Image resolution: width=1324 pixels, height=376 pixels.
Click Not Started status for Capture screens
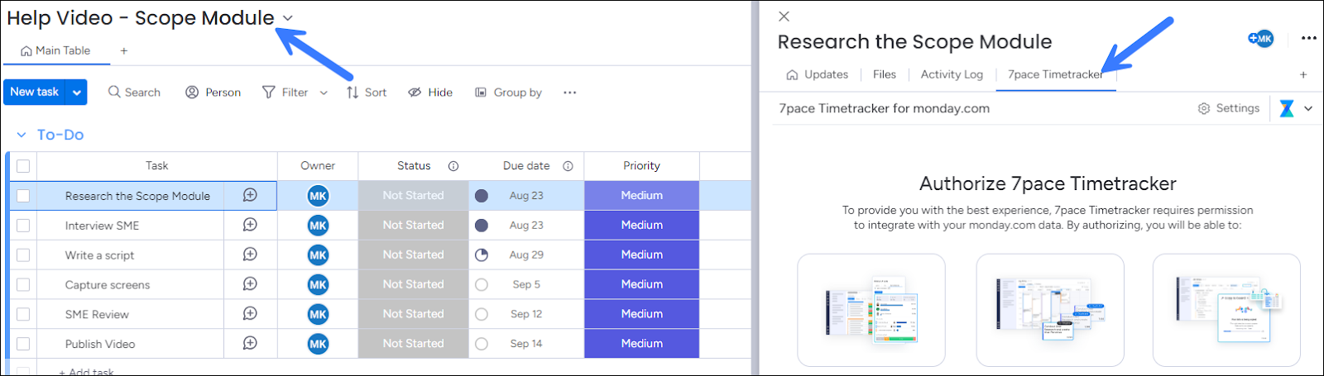point(414,285)
